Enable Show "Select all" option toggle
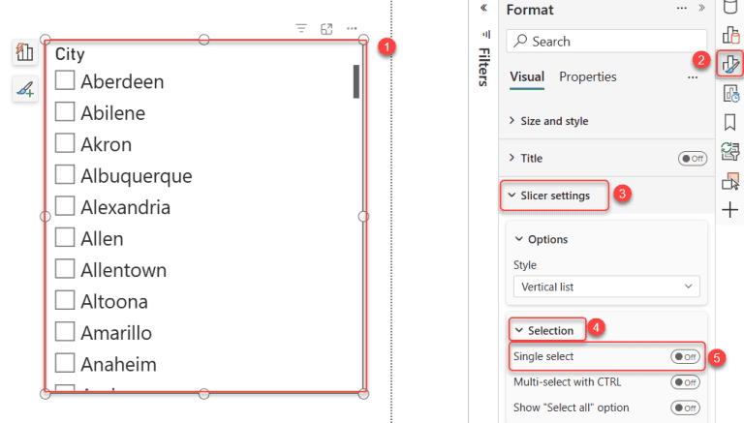The height and width of the screenshot is (423, 744). [685, 408]
